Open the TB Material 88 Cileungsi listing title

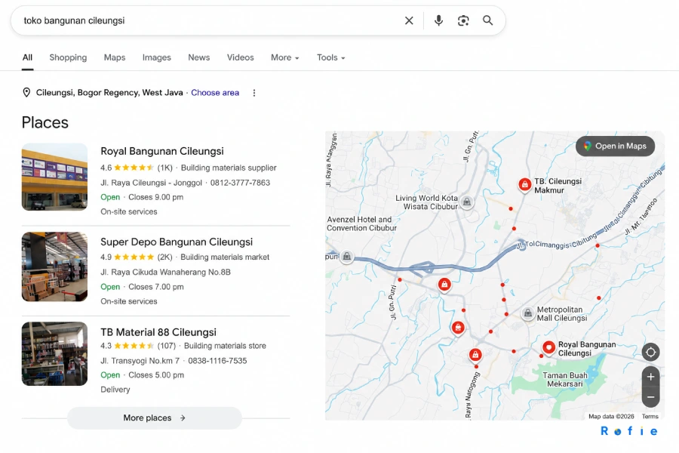pyautogui.click(x=158, y=332)
